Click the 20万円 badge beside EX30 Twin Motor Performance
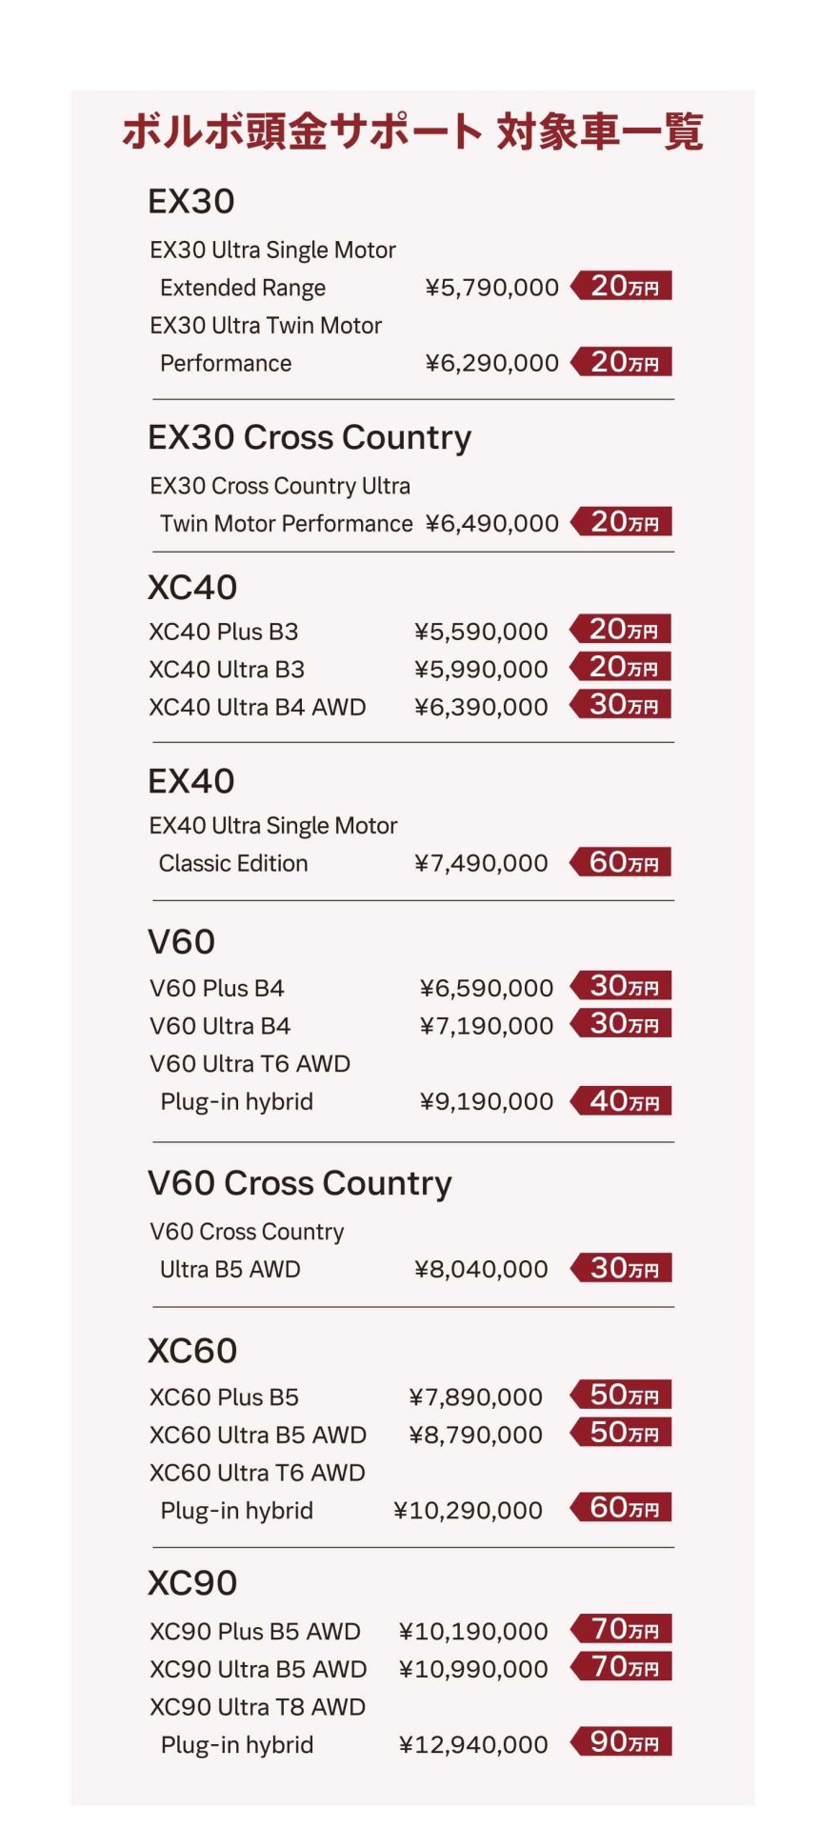The image size is (819, 1829). tap(621, 362)
